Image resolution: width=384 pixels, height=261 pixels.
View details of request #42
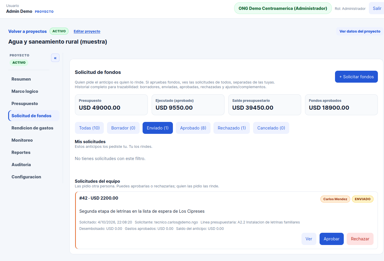[x=309, y=239]
